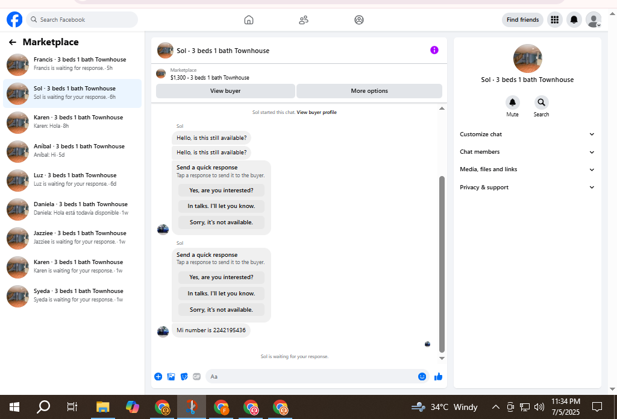617x419 pixels.
Task: Click the chat scrollbar thumb
Action: click(x=442, y=264)
